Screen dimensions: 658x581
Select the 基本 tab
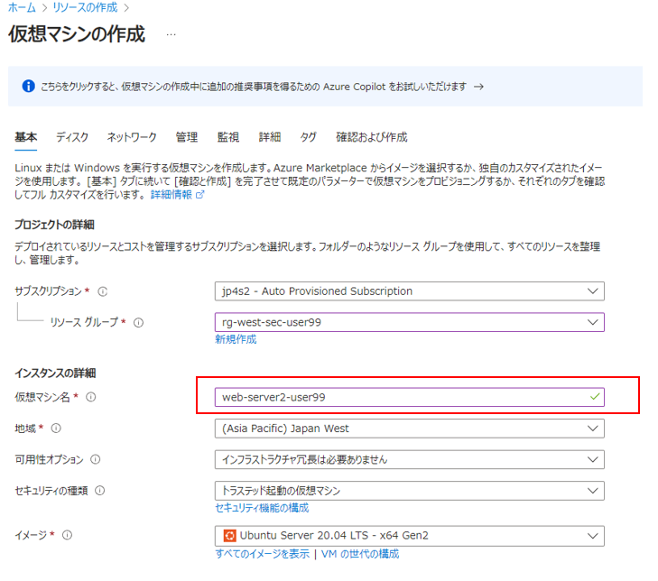click(25, 137)
